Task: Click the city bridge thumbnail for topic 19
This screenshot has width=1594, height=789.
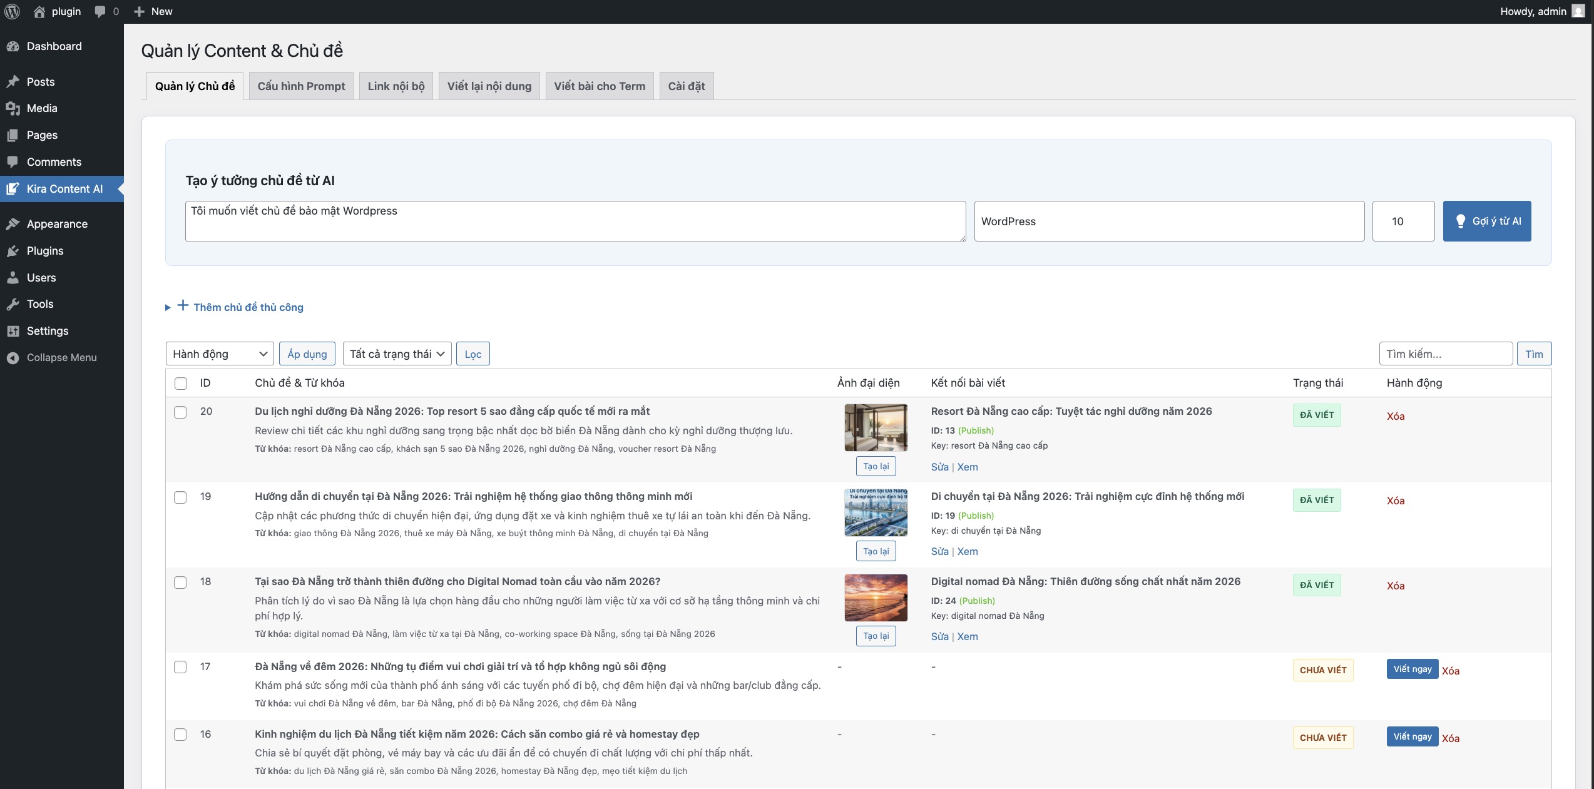Action: click(x=876, y=512)
